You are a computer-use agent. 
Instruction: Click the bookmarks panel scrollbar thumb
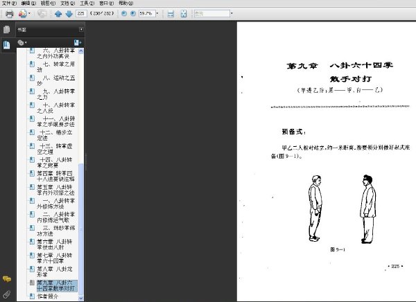[x=81, y=229]
